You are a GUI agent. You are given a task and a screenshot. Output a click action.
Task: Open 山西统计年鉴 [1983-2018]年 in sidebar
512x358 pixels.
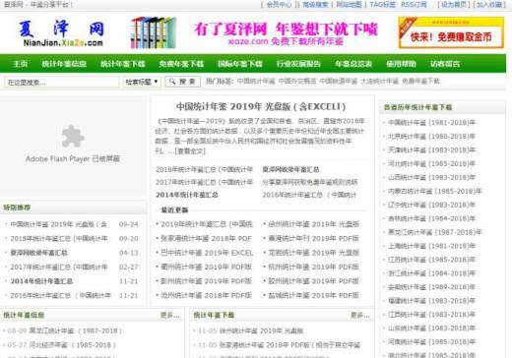(x=431, y=177)
